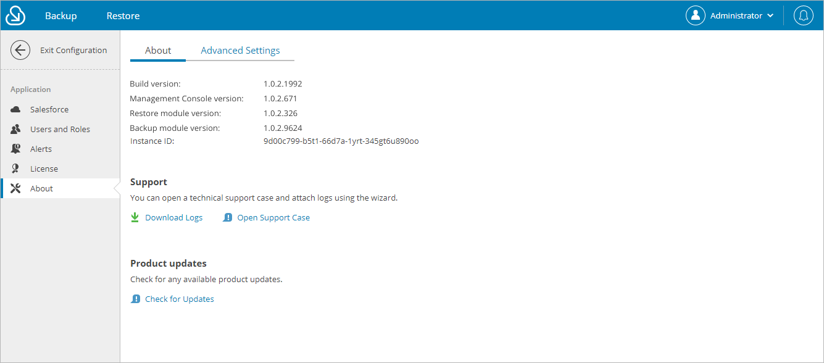This screenshot has width=824, height=363.
Task: Click the Build version label
Action: click(x=155, y=83)
